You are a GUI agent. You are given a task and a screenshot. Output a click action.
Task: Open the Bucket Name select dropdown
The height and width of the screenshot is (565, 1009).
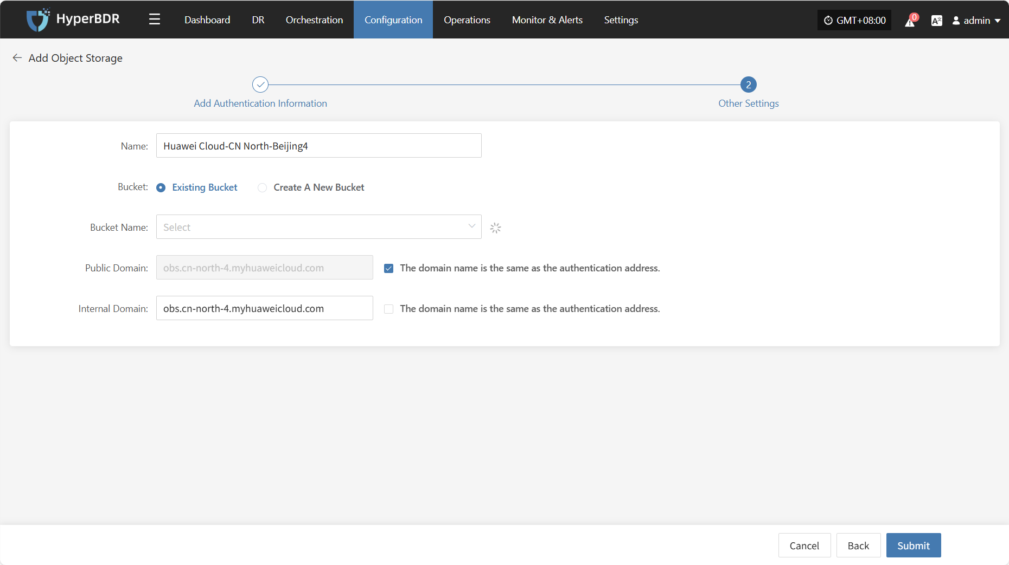point(319,227)
